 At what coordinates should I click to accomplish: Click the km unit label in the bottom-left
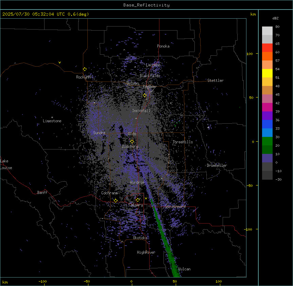5,282
